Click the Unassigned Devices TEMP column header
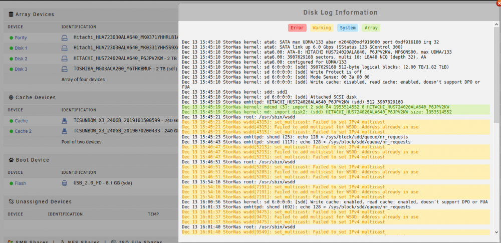 153,214
